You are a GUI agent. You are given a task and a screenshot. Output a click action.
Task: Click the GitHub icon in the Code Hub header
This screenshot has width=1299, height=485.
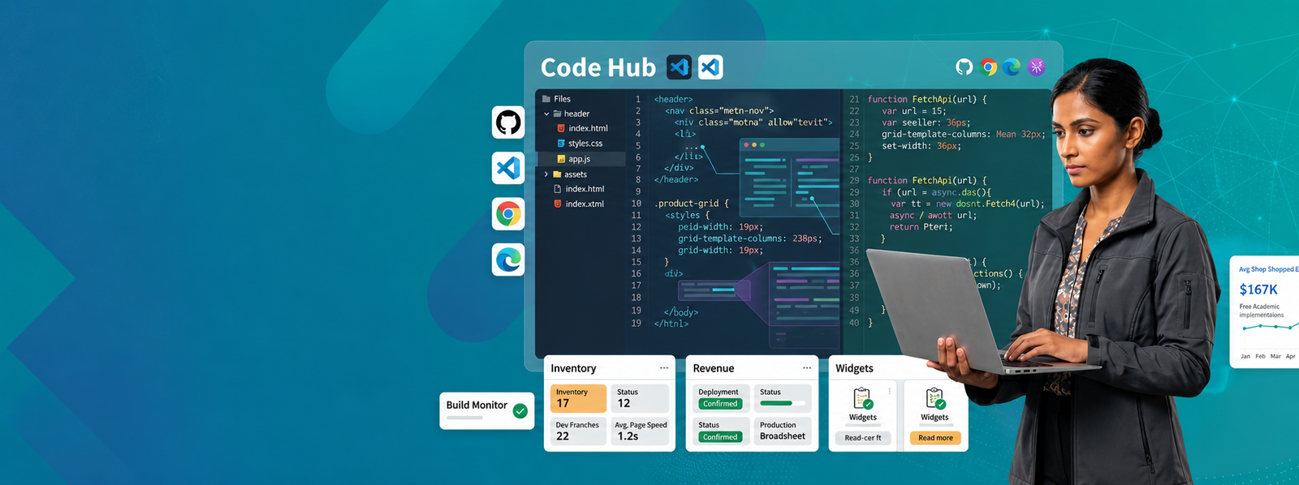click(965, 67)
